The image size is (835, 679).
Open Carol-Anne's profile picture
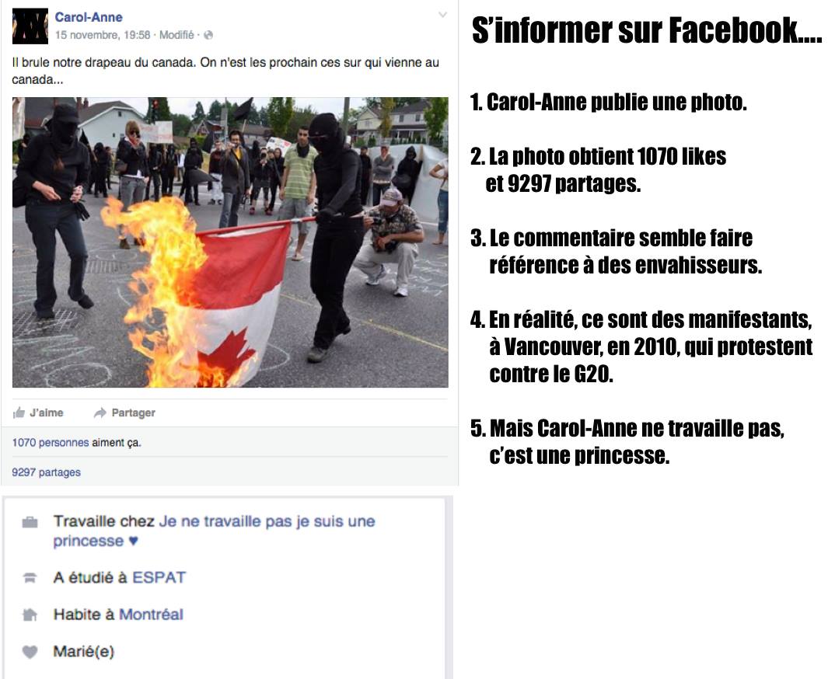click(30, 26)
